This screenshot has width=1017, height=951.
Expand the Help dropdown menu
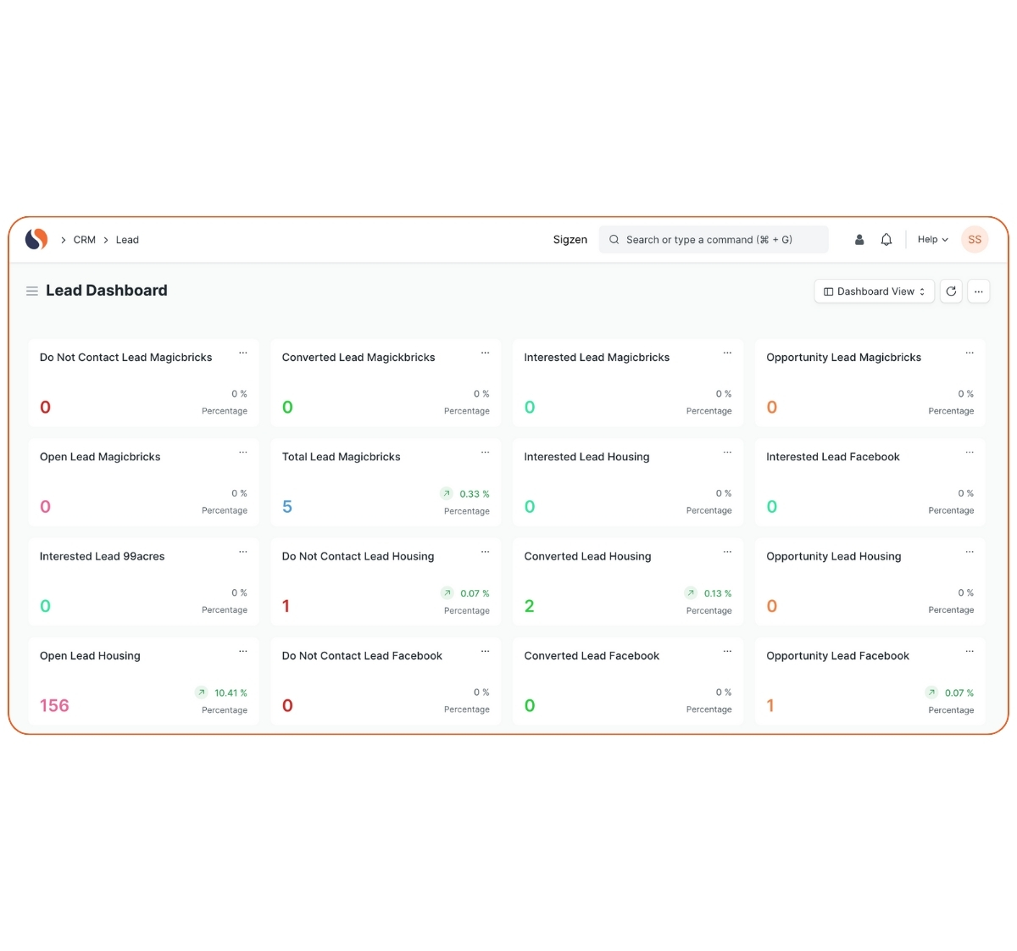point(932,240)
